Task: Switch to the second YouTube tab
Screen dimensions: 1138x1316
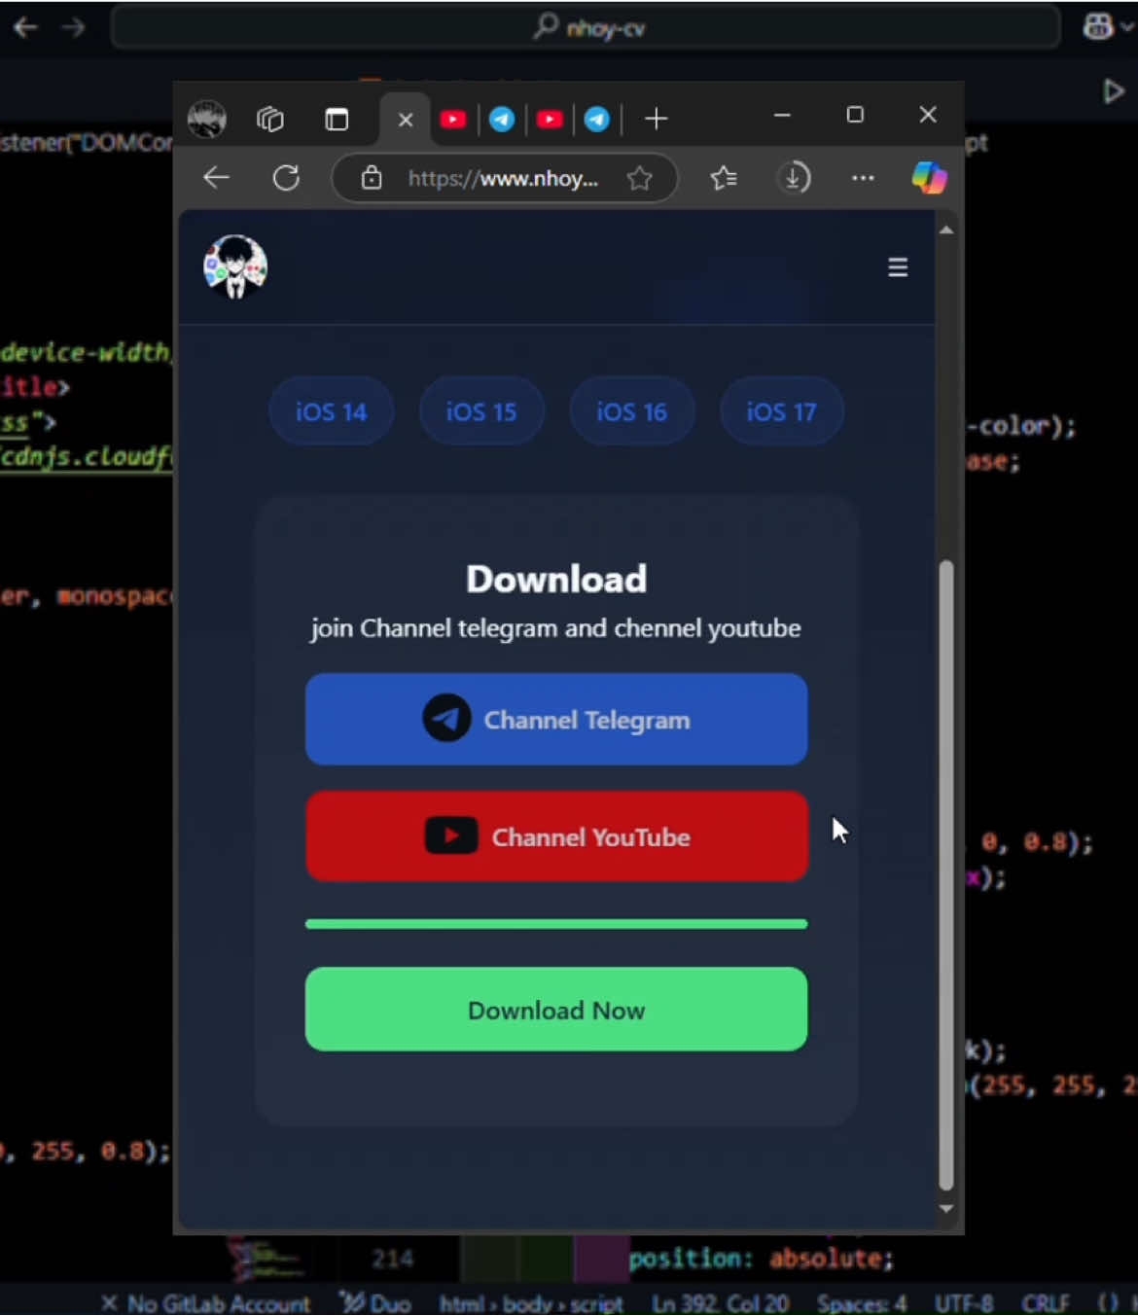Action: click(x=550, y=120)
